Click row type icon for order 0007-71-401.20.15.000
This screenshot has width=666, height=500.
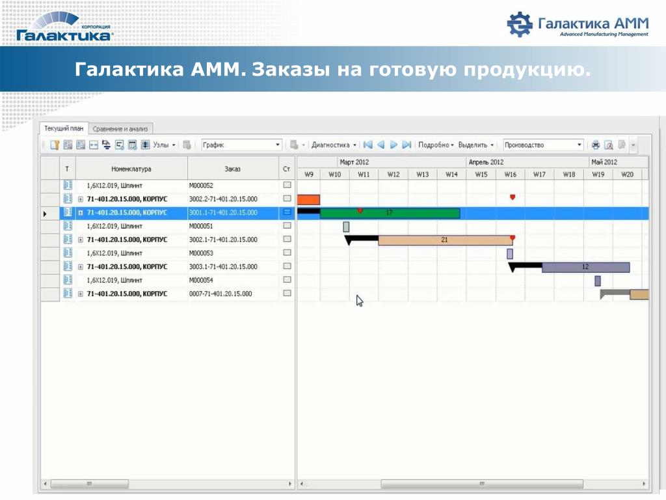pyautogui.click(x=68, y=294)
